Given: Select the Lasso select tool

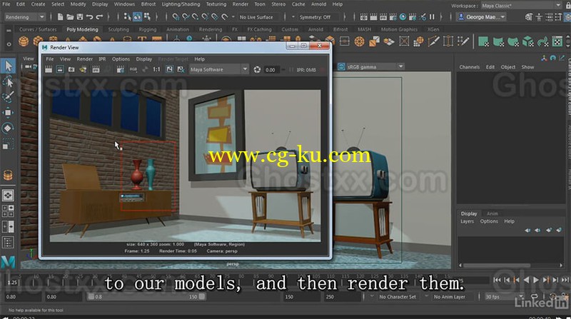Looking at the screenshot, I should [8, 82].
